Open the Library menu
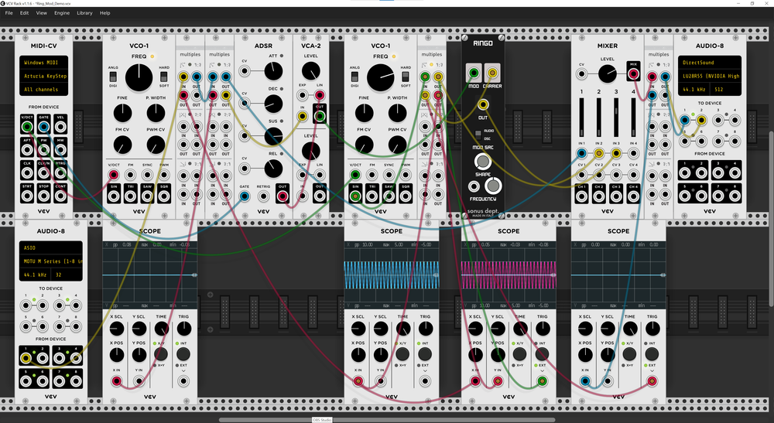This screenshot has height=423, width=774. pyautogui.click(x=84, y=13)
